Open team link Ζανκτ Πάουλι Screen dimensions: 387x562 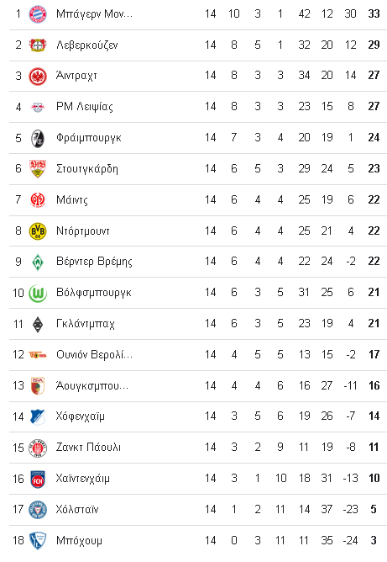coord(88,447)
